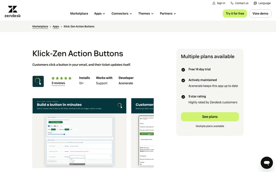Click the '10+' installs value
Viewport: 276px width, 172px height.
[81, 83]
